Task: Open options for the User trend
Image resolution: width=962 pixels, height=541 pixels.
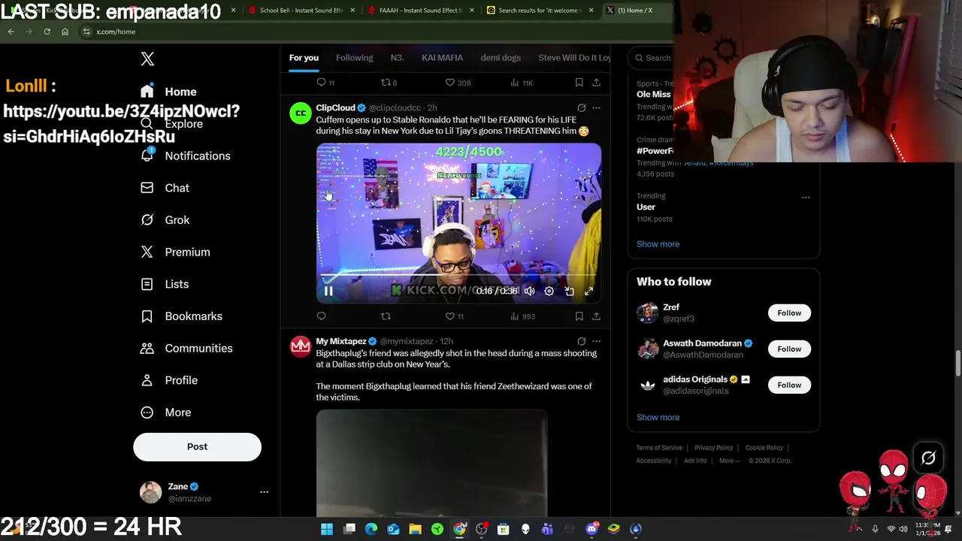Action: click(x=806, y=198)
